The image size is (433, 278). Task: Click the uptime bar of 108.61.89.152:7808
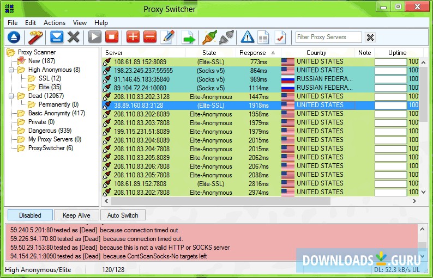[x=391, y=183]
